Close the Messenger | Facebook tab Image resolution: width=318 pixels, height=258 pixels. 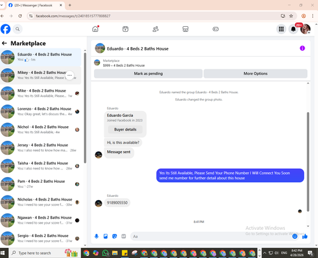(x=60, y=5)
